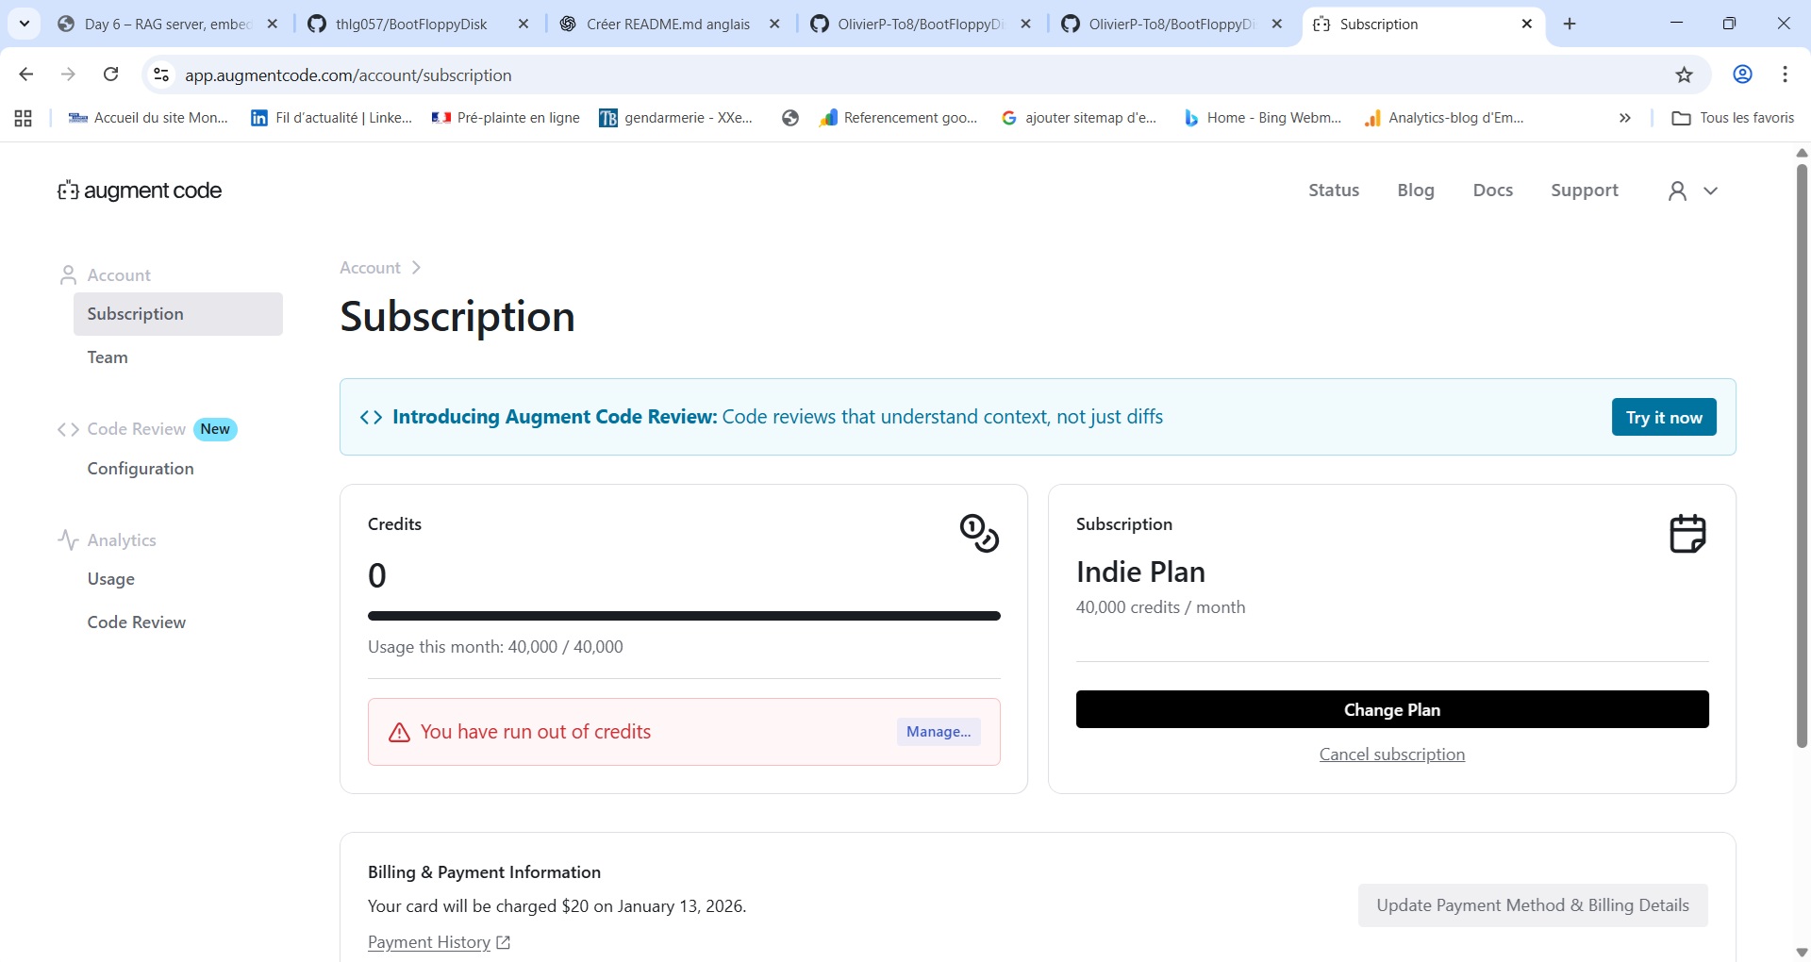The image size is (1811, 962).
Task: Open the Team sidebar item
Action: 108,357
